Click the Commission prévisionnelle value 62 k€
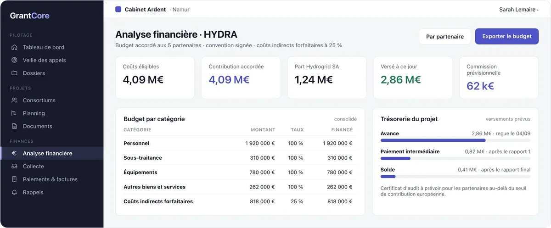 (480, 86)
